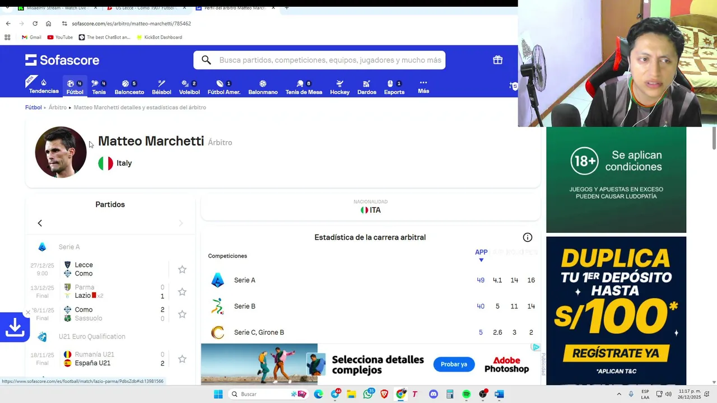Switch to US Lecce - Como tab

coord(146,8)
